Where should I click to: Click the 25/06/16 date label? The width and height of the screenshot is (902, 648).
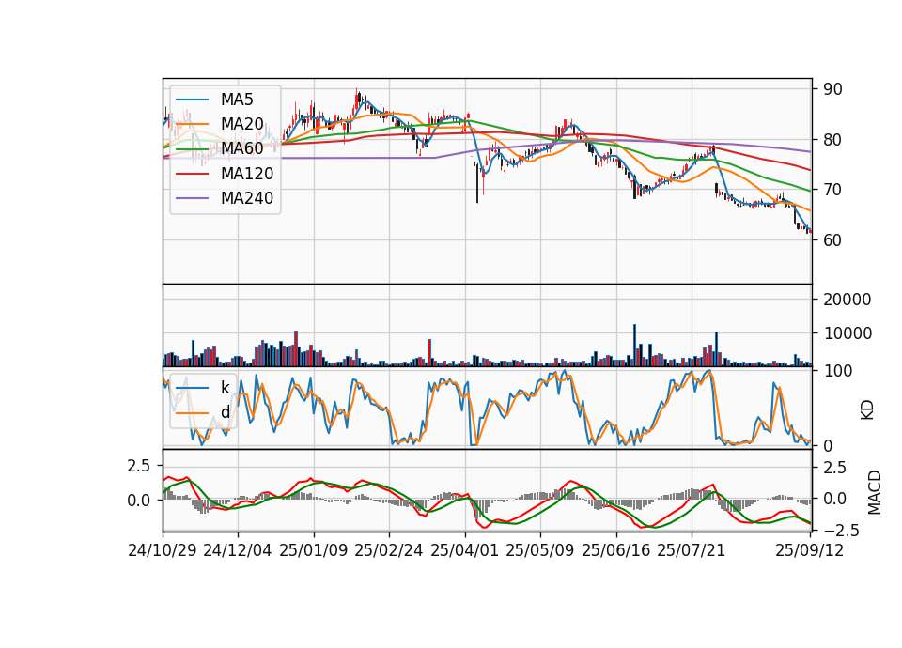[x=616, y=550]
